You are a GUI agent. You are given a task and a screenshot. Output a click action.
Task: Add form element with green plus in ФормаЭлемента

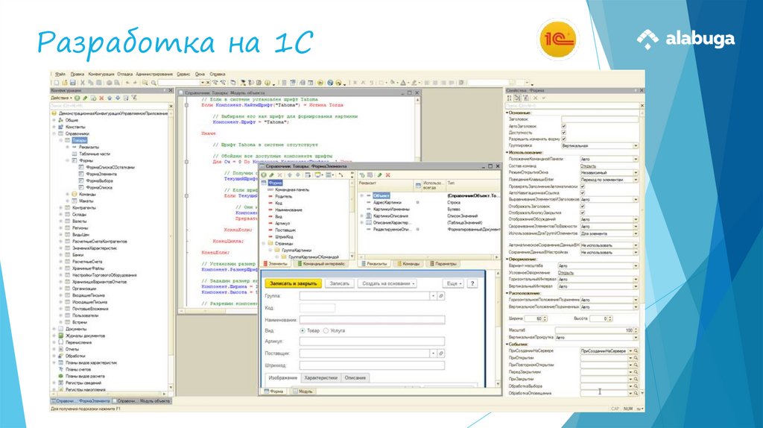265,174
